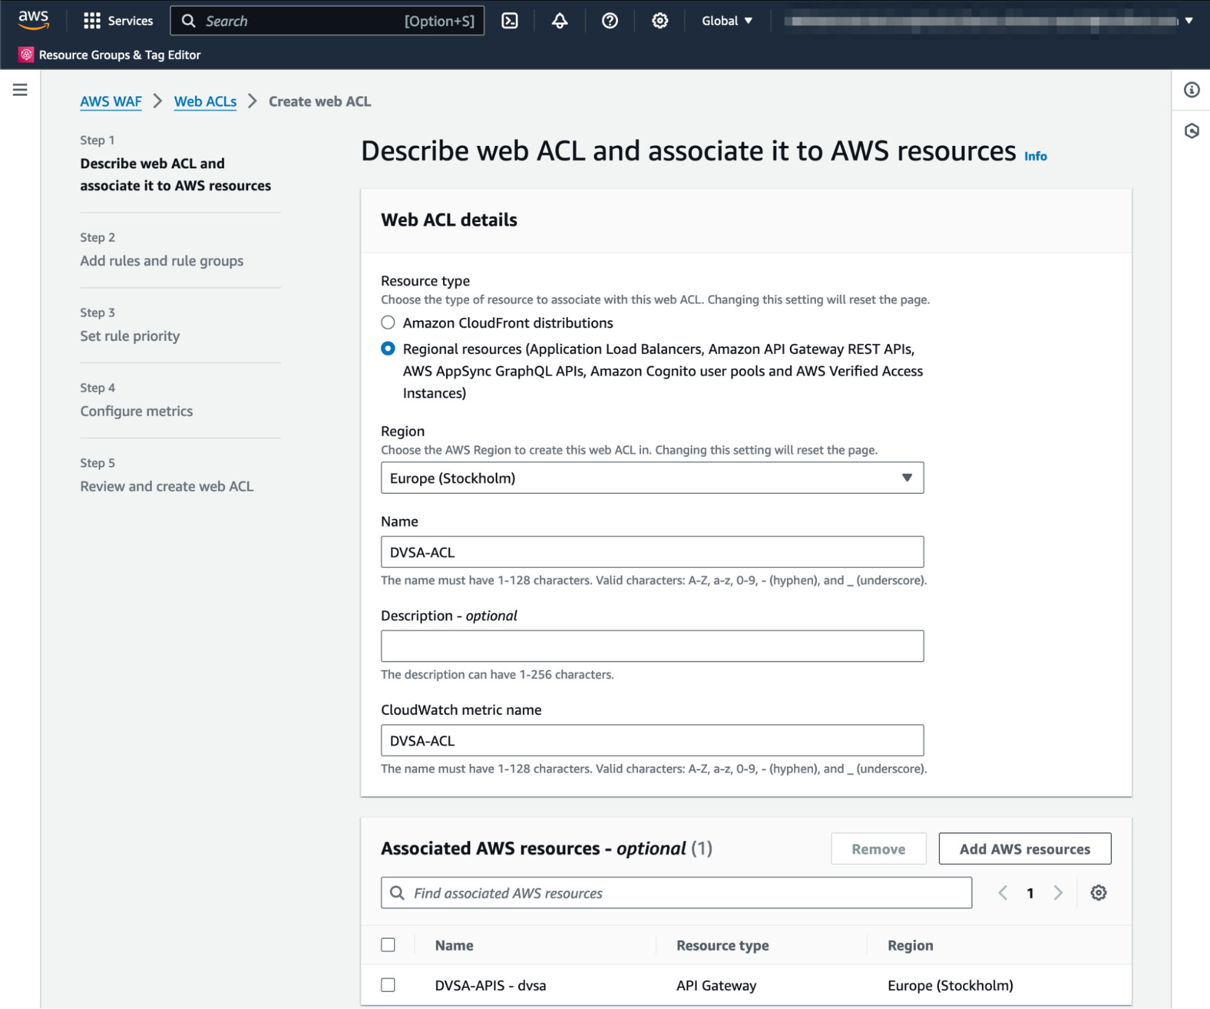The width and height of the screenshot is (1210, 1009).
Task: Click the Description optional input field
Action: click(x=652, y=646)
